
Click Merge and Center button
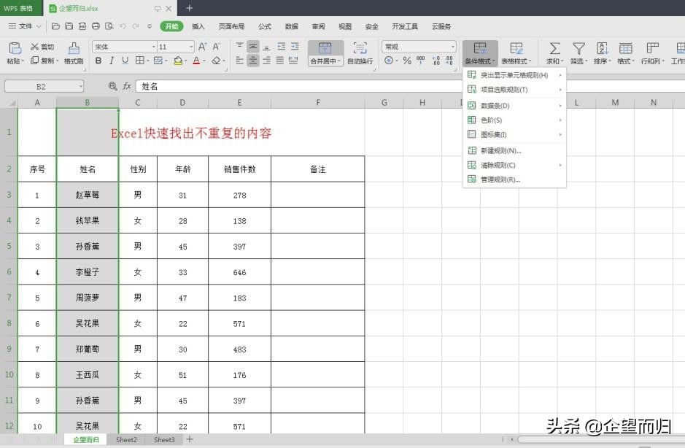(x=325, y=53)
